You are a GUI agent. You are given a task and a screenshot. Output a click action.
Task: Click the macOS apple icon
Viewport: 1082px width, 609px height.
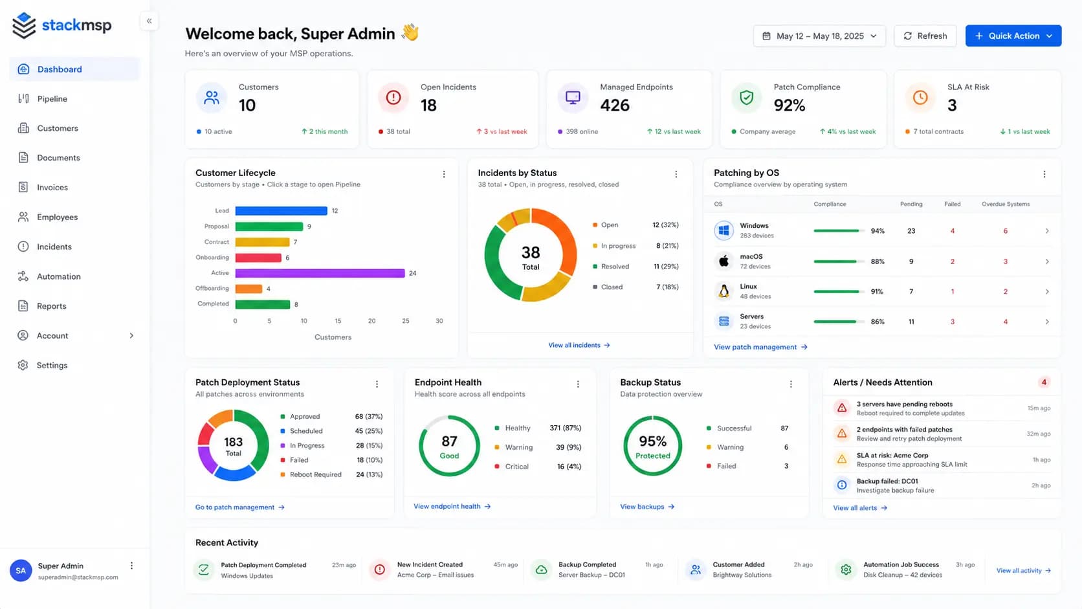tap(723, 261)
